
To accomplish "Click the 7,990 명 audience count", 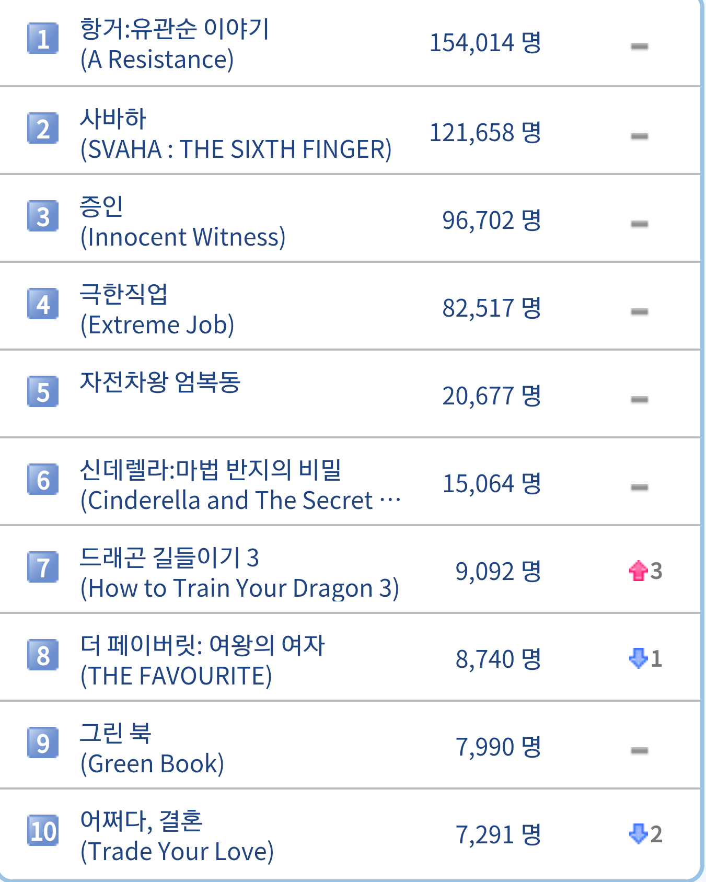I will pyautogui.click(x=498, y=747).
